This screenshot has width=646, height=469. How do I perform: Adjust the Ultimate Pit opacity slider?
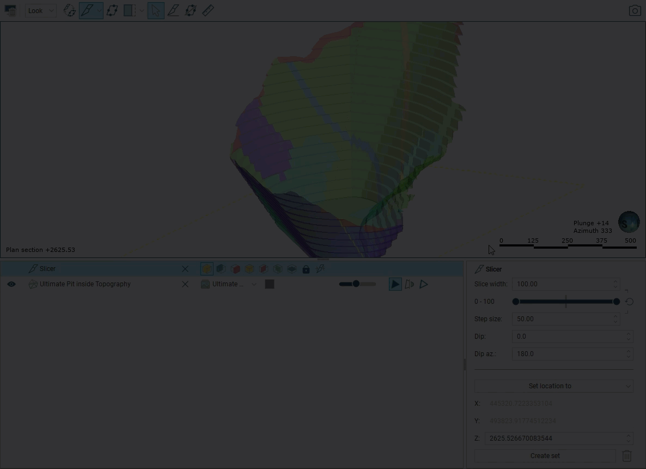[x=357, y=284]
